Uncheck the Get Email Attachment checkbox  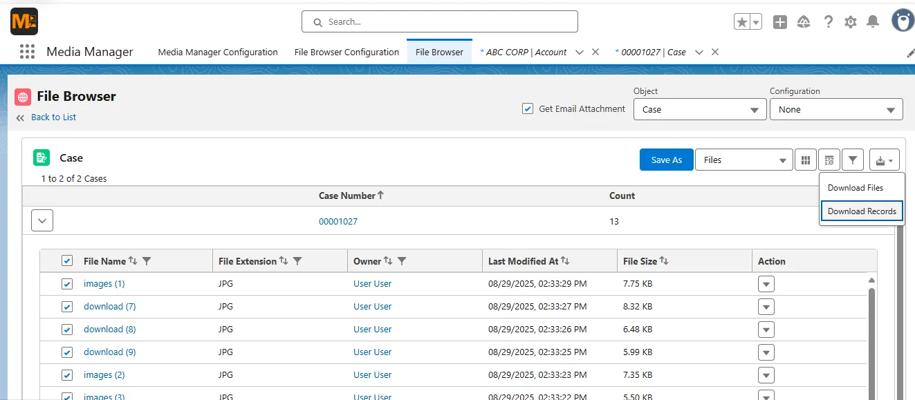point(528,108)
